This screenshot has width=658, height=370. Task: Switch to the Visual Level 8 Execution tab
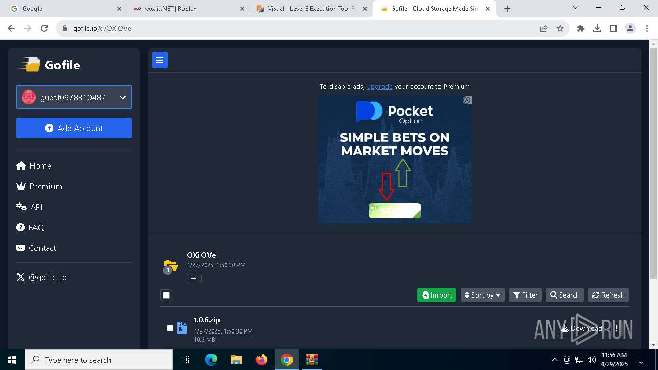pos(311,9)
